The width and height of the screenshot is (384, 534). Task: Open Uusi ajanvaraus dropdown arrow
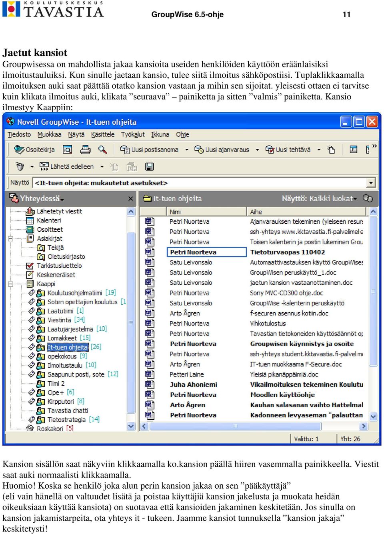257,150
